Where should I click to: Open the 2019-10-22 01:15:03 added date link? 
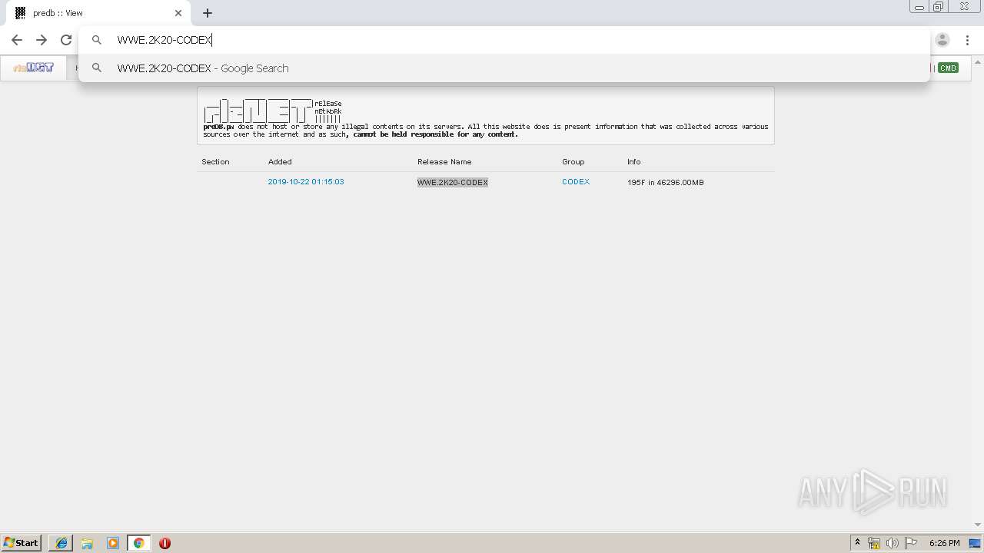click(306, 182)
